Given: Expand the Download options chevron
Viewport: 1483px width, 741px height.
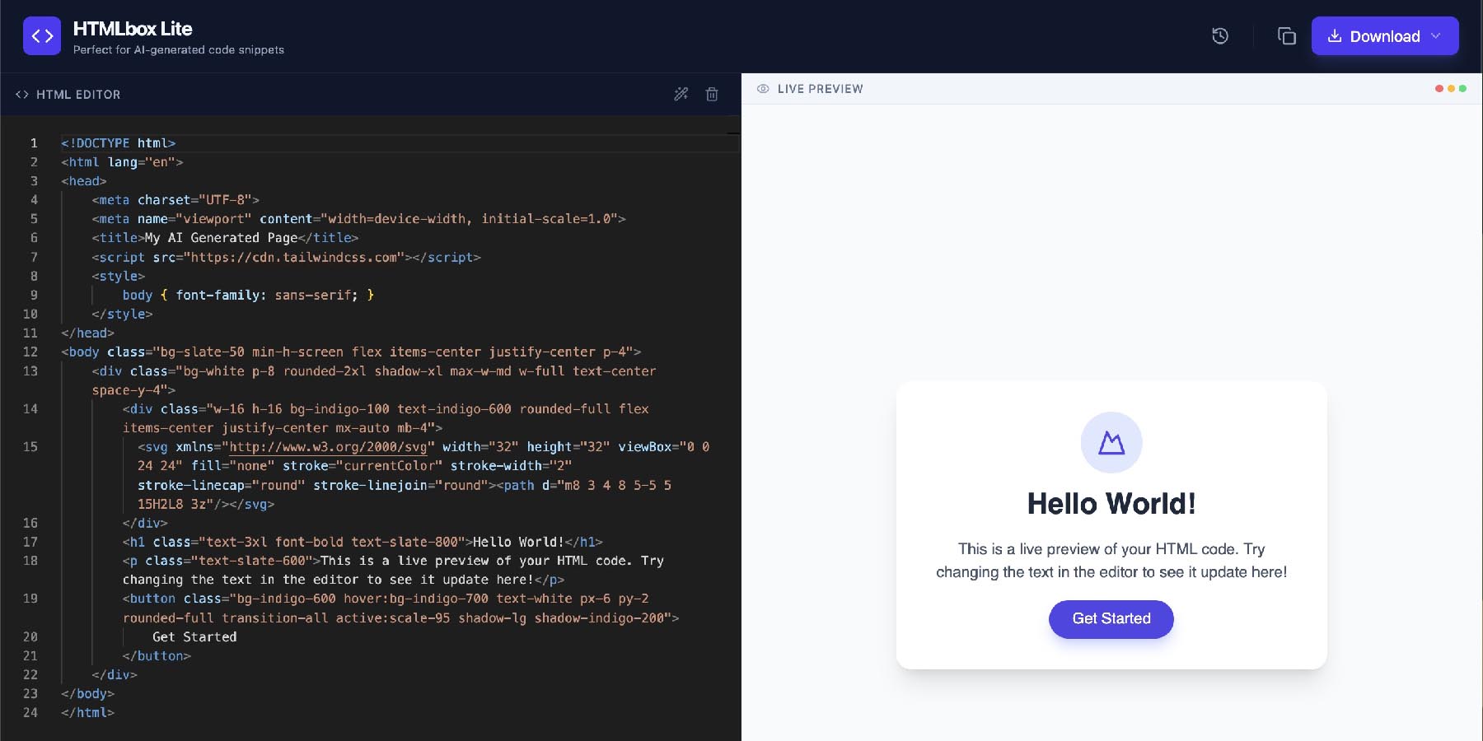Looking at the screenshot, I should (x=1436, y=36).
